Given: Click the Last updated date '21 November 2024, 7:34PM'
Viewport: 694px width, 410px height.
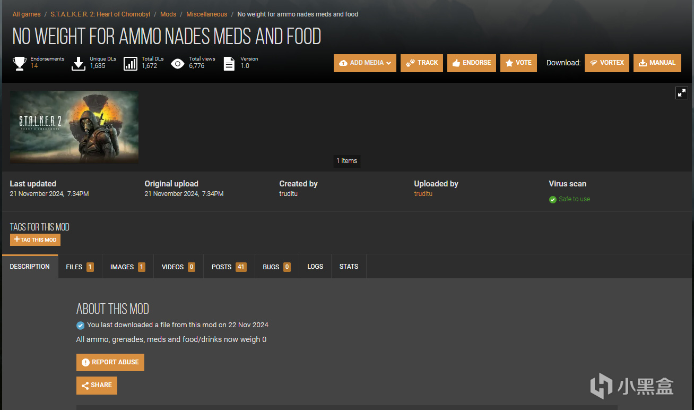Looking at the screenshot, I should (49, 194).
